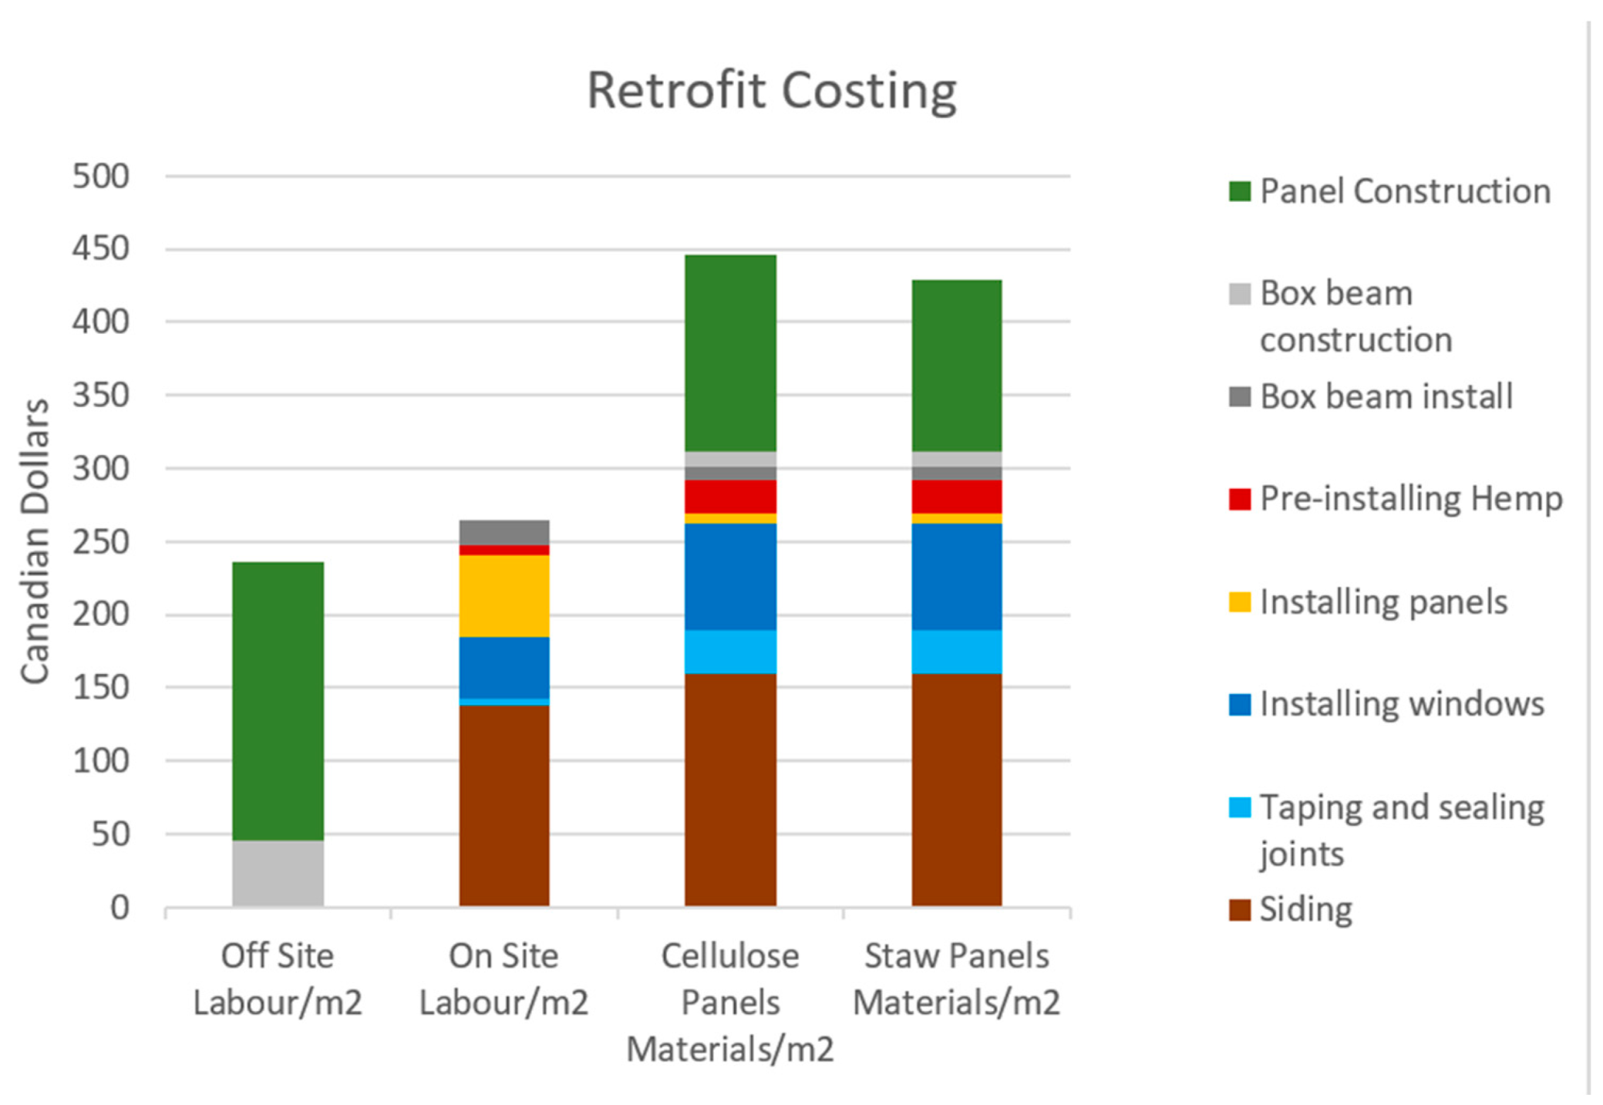Image resolution: width=1603 pixels, height=1105 pixels.
Task: Click green segment of Off Site Labour bar
Action: pyautogui.click(x=278, y=700)
